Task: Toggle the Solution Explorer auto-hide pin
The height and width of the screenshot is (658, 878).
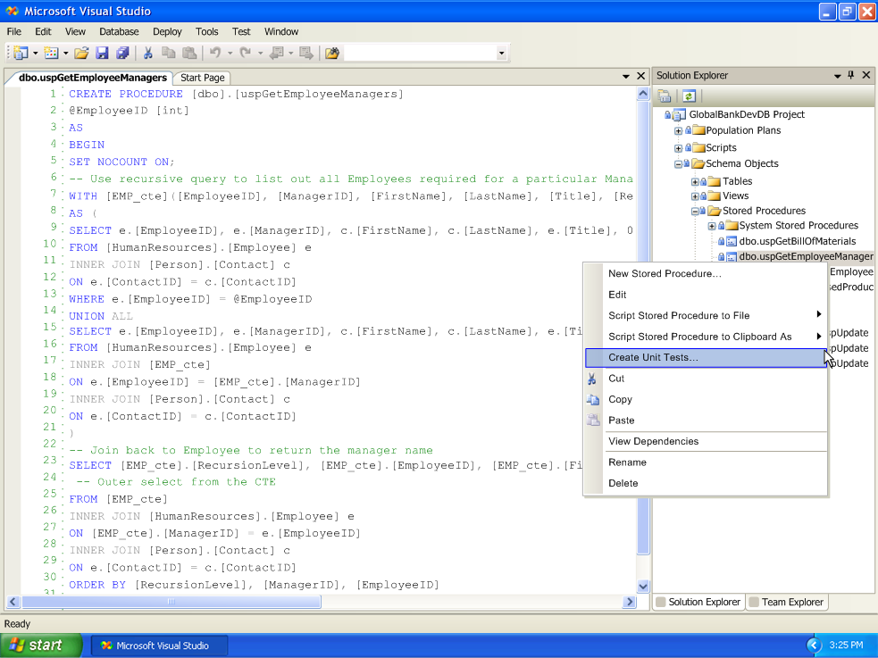Action: point(851,75)
